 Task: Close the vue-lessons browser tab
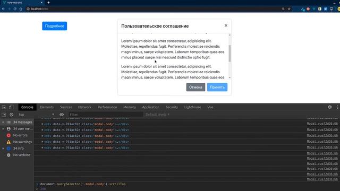coord(41,3)
